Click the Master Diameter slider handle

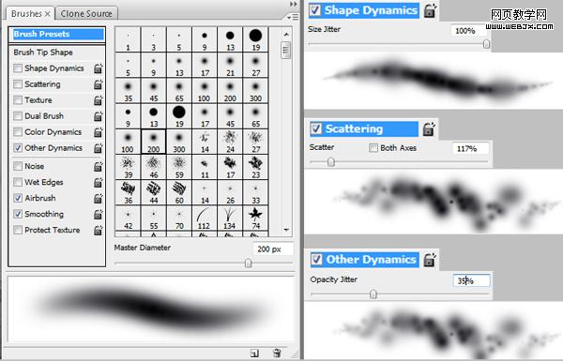point(248,263)
